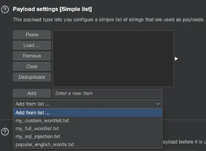The width and height of the screenshot is (206, 151).
Task: Click the Add button
Action: [x=32, y=93]
